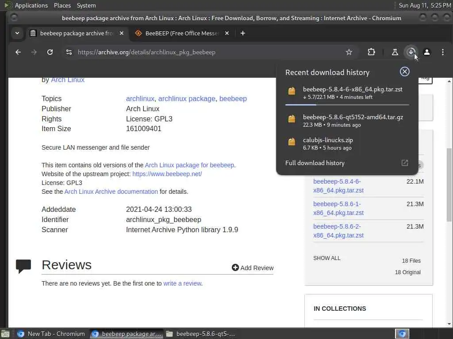Click the write a review link
The image size is (453, 339).
[x=182, y=283]
